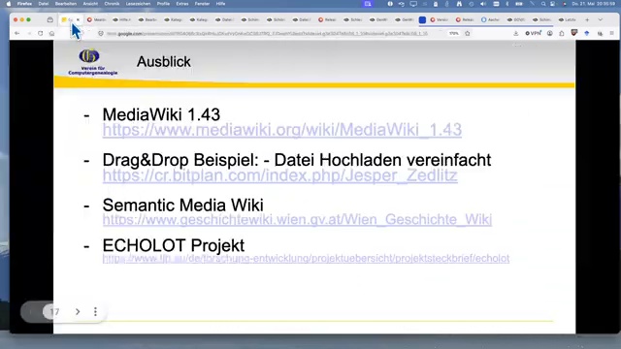Open the geschichtewiki.wien.gv.at link
The image size is (621, 349).
tap(297, 220)
